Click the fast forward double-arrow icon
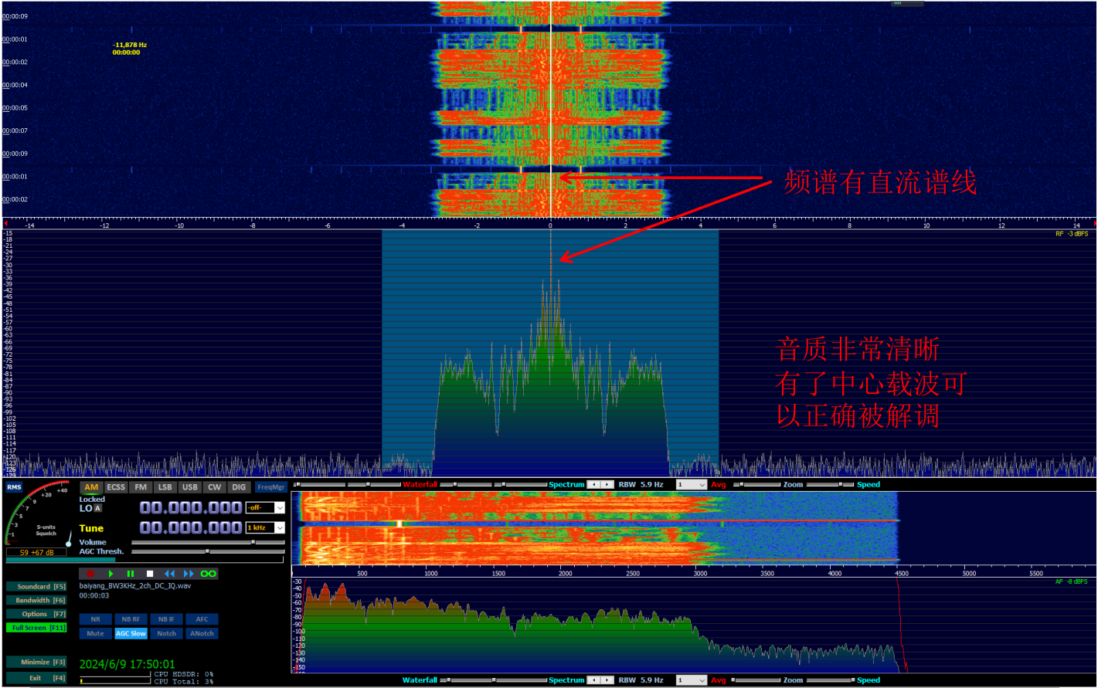 coord(189,574)
